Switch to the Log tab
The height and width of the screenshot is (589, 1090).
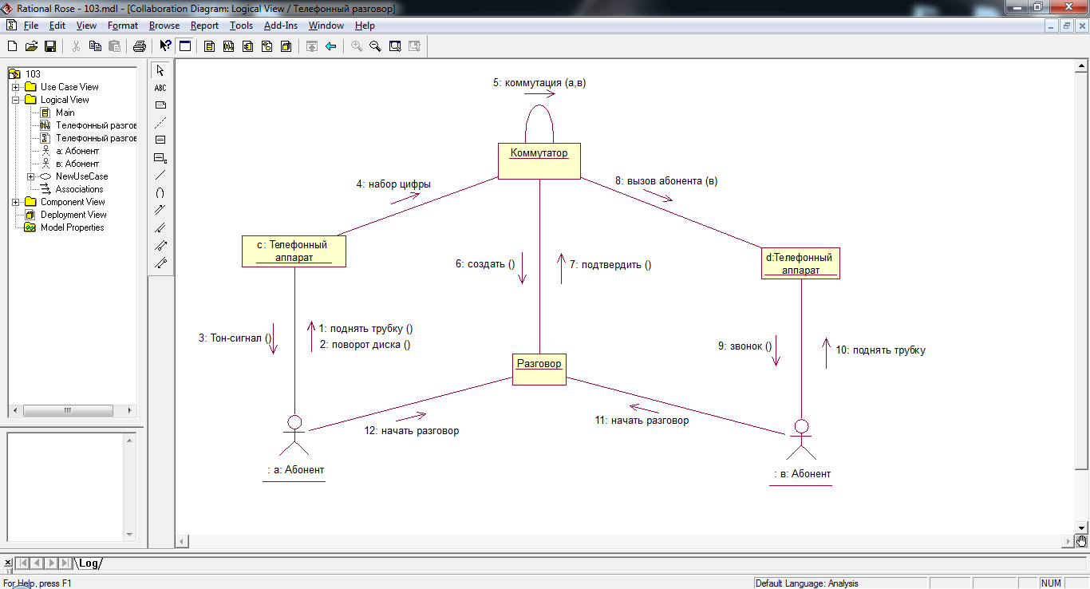coord(89,563)
